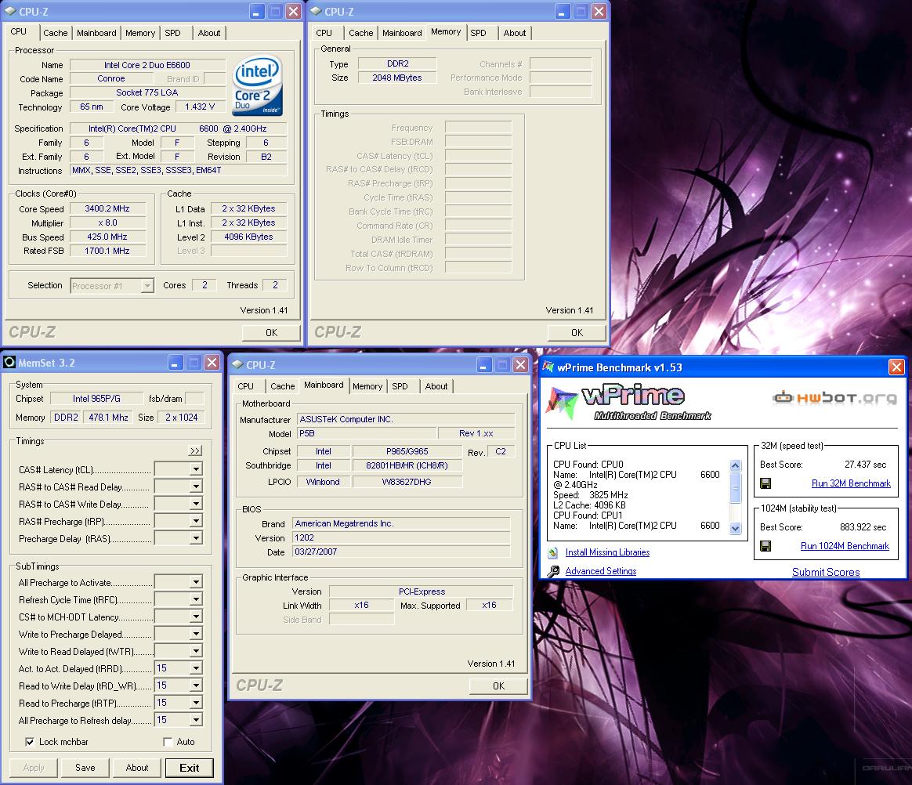Open the Precharge Delay (tRAS) dropdown

[196, 538]
